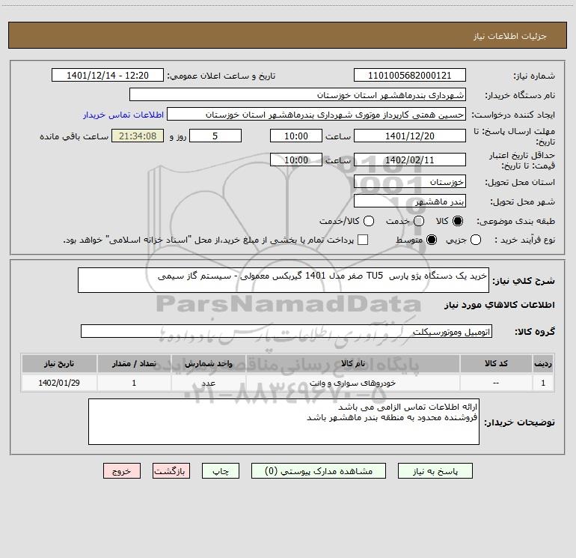Choose متوسط purchase process option
This screenshot has height=558, width=576.
point(432,240)
